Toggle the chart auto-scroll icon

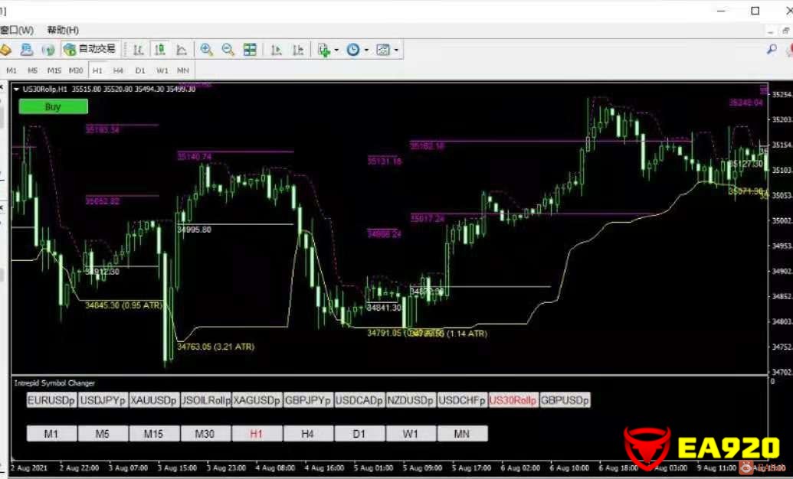click(x=277, y=50)
